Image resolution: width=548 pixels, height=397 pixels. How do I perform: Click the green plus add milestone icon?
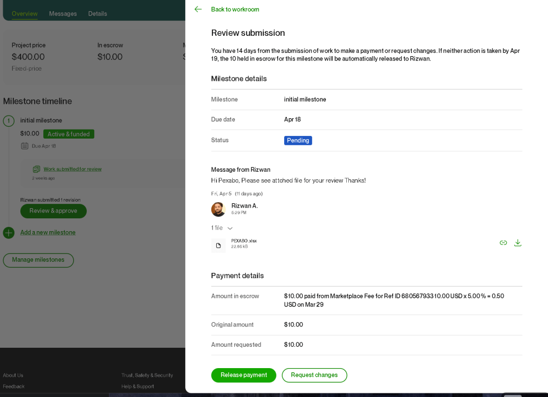9,233
